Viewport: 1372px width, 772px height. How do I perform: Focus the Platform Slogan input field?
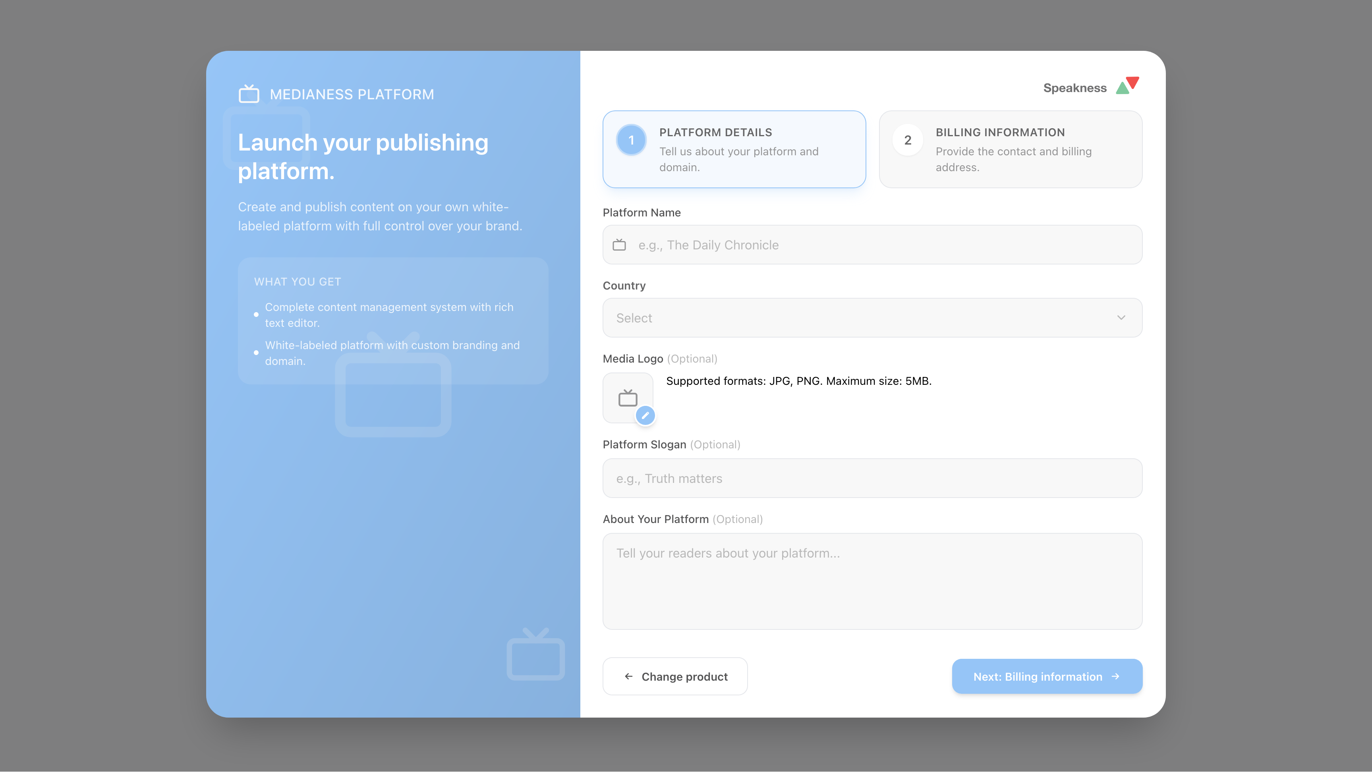(x=872, y=478)
